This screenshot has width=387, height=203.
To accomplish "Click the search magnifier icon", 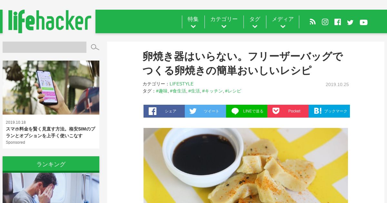I will [95, 47].
